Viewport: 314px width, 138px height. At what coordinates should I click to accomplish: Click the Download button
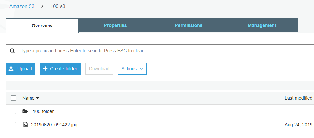[x=99, y=69]
